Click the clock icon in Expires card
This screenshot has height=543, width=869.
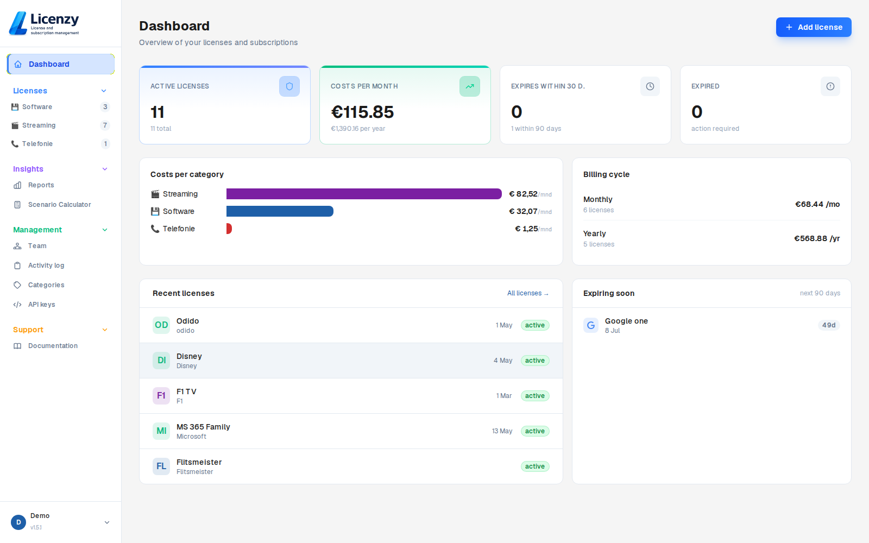650,86
